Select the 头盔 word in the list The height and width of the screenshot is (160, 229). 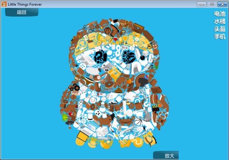(x=220, y=29)
